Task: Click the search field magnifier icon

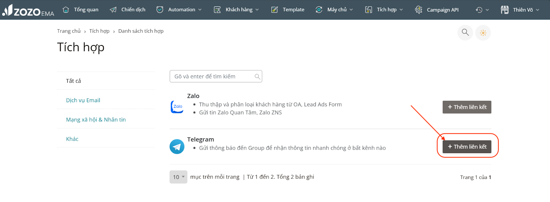Action: (x=257, y=76)
